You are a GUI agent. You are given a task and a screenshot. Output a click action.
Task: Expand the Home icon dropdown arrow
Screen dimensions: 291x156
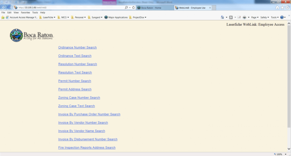coord(227,17)
